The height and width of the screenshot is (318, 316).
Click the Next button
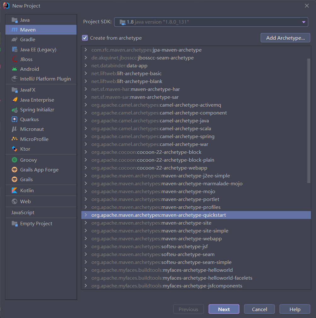[x=224, y=309]
